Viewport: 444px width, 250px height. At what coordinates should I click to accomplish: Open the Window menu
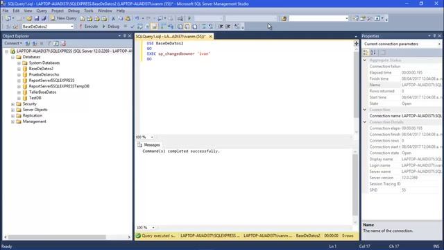point(105,11)
